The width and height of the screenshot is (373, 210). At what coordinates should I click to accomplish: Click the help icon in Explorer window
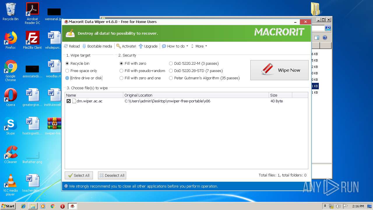click(325, 38)
